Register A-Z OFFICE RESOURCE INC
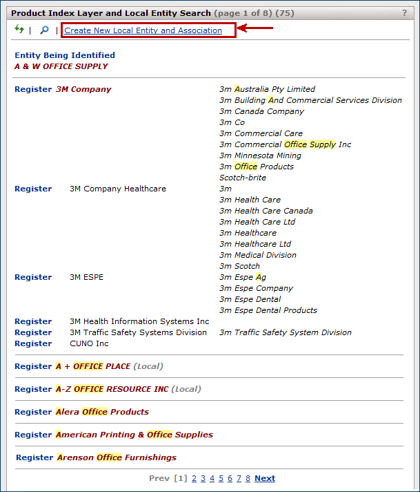This screenshot has width=420, height=492. (x=33, y=389)
